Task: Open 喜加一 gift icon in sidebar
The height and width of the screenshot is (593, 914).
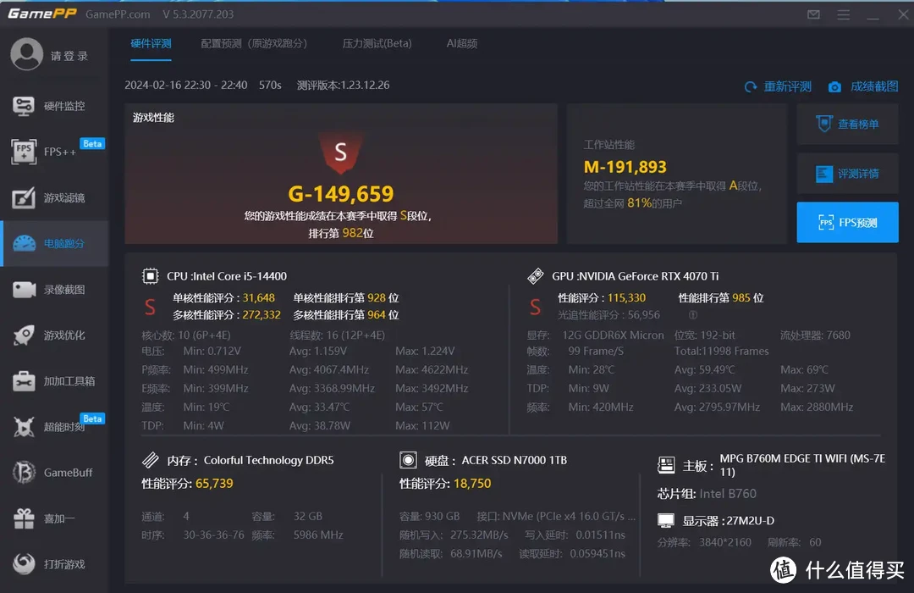Action: pyautogui.click(x=24, y=518)
